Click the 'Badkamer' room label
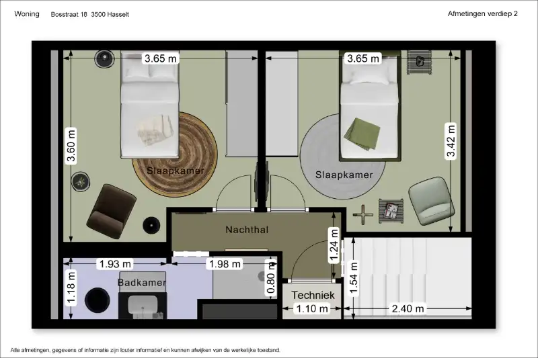 tap(142, 283)
